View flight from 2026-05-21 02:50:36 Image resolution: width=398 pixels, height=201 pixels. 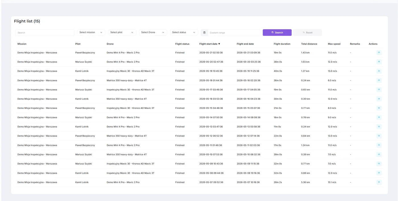click(379, 53)
